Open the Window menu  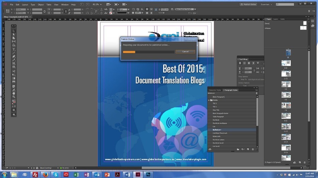[65, 5]
